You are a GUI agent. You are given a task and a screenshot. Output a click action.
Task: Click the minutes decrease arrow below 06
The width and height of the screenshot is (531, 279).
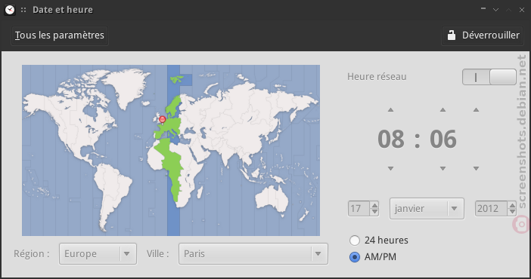[x=442, y=168]
